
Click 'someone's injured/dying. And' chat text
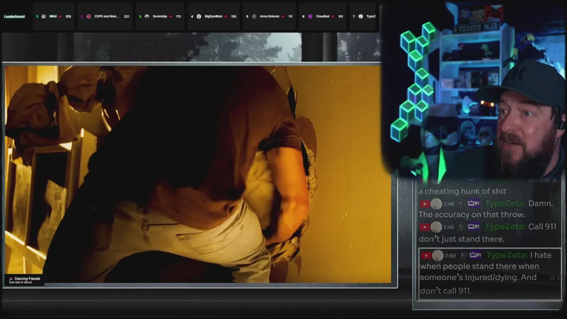(478, 277)
